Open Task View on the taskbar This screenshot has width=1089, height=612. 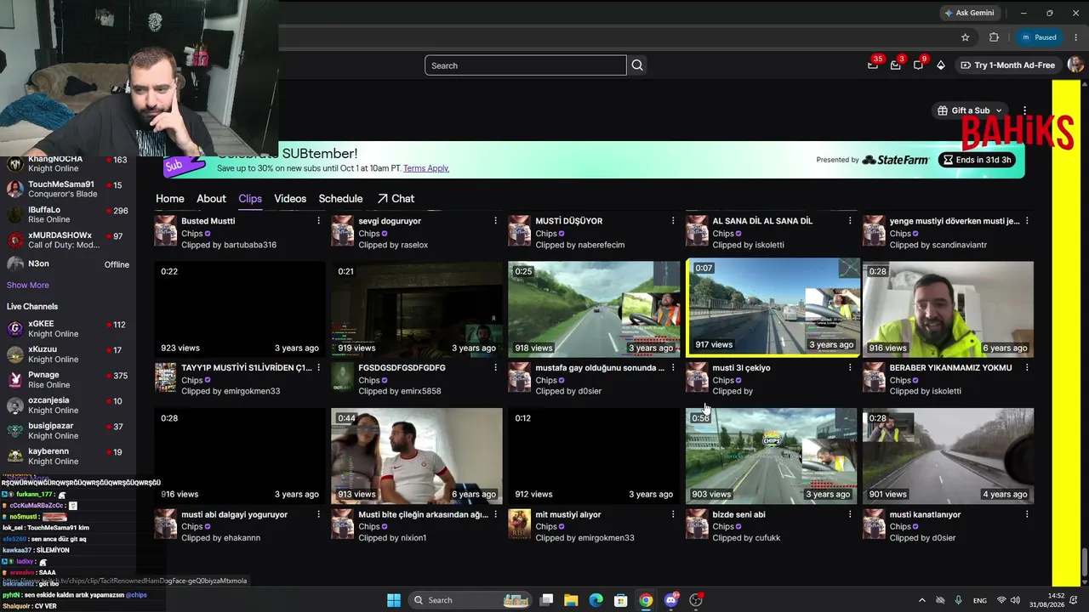coord(546,600)
